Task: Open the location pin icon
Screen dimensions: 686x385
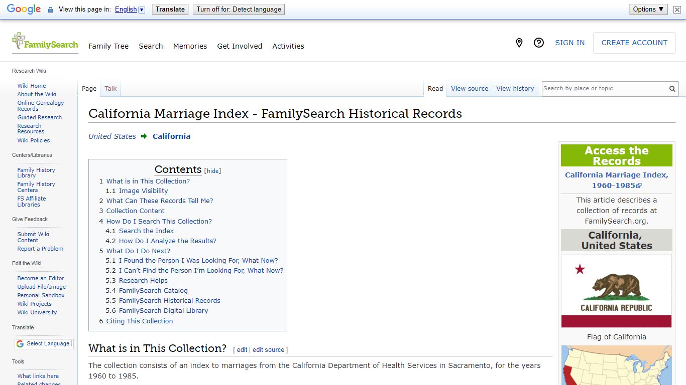Action: tap(519, 43)
